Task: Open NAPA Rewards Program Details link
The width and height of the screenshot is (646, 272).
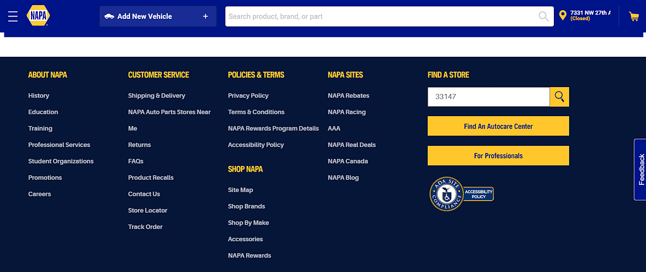Action: (273, 129)
